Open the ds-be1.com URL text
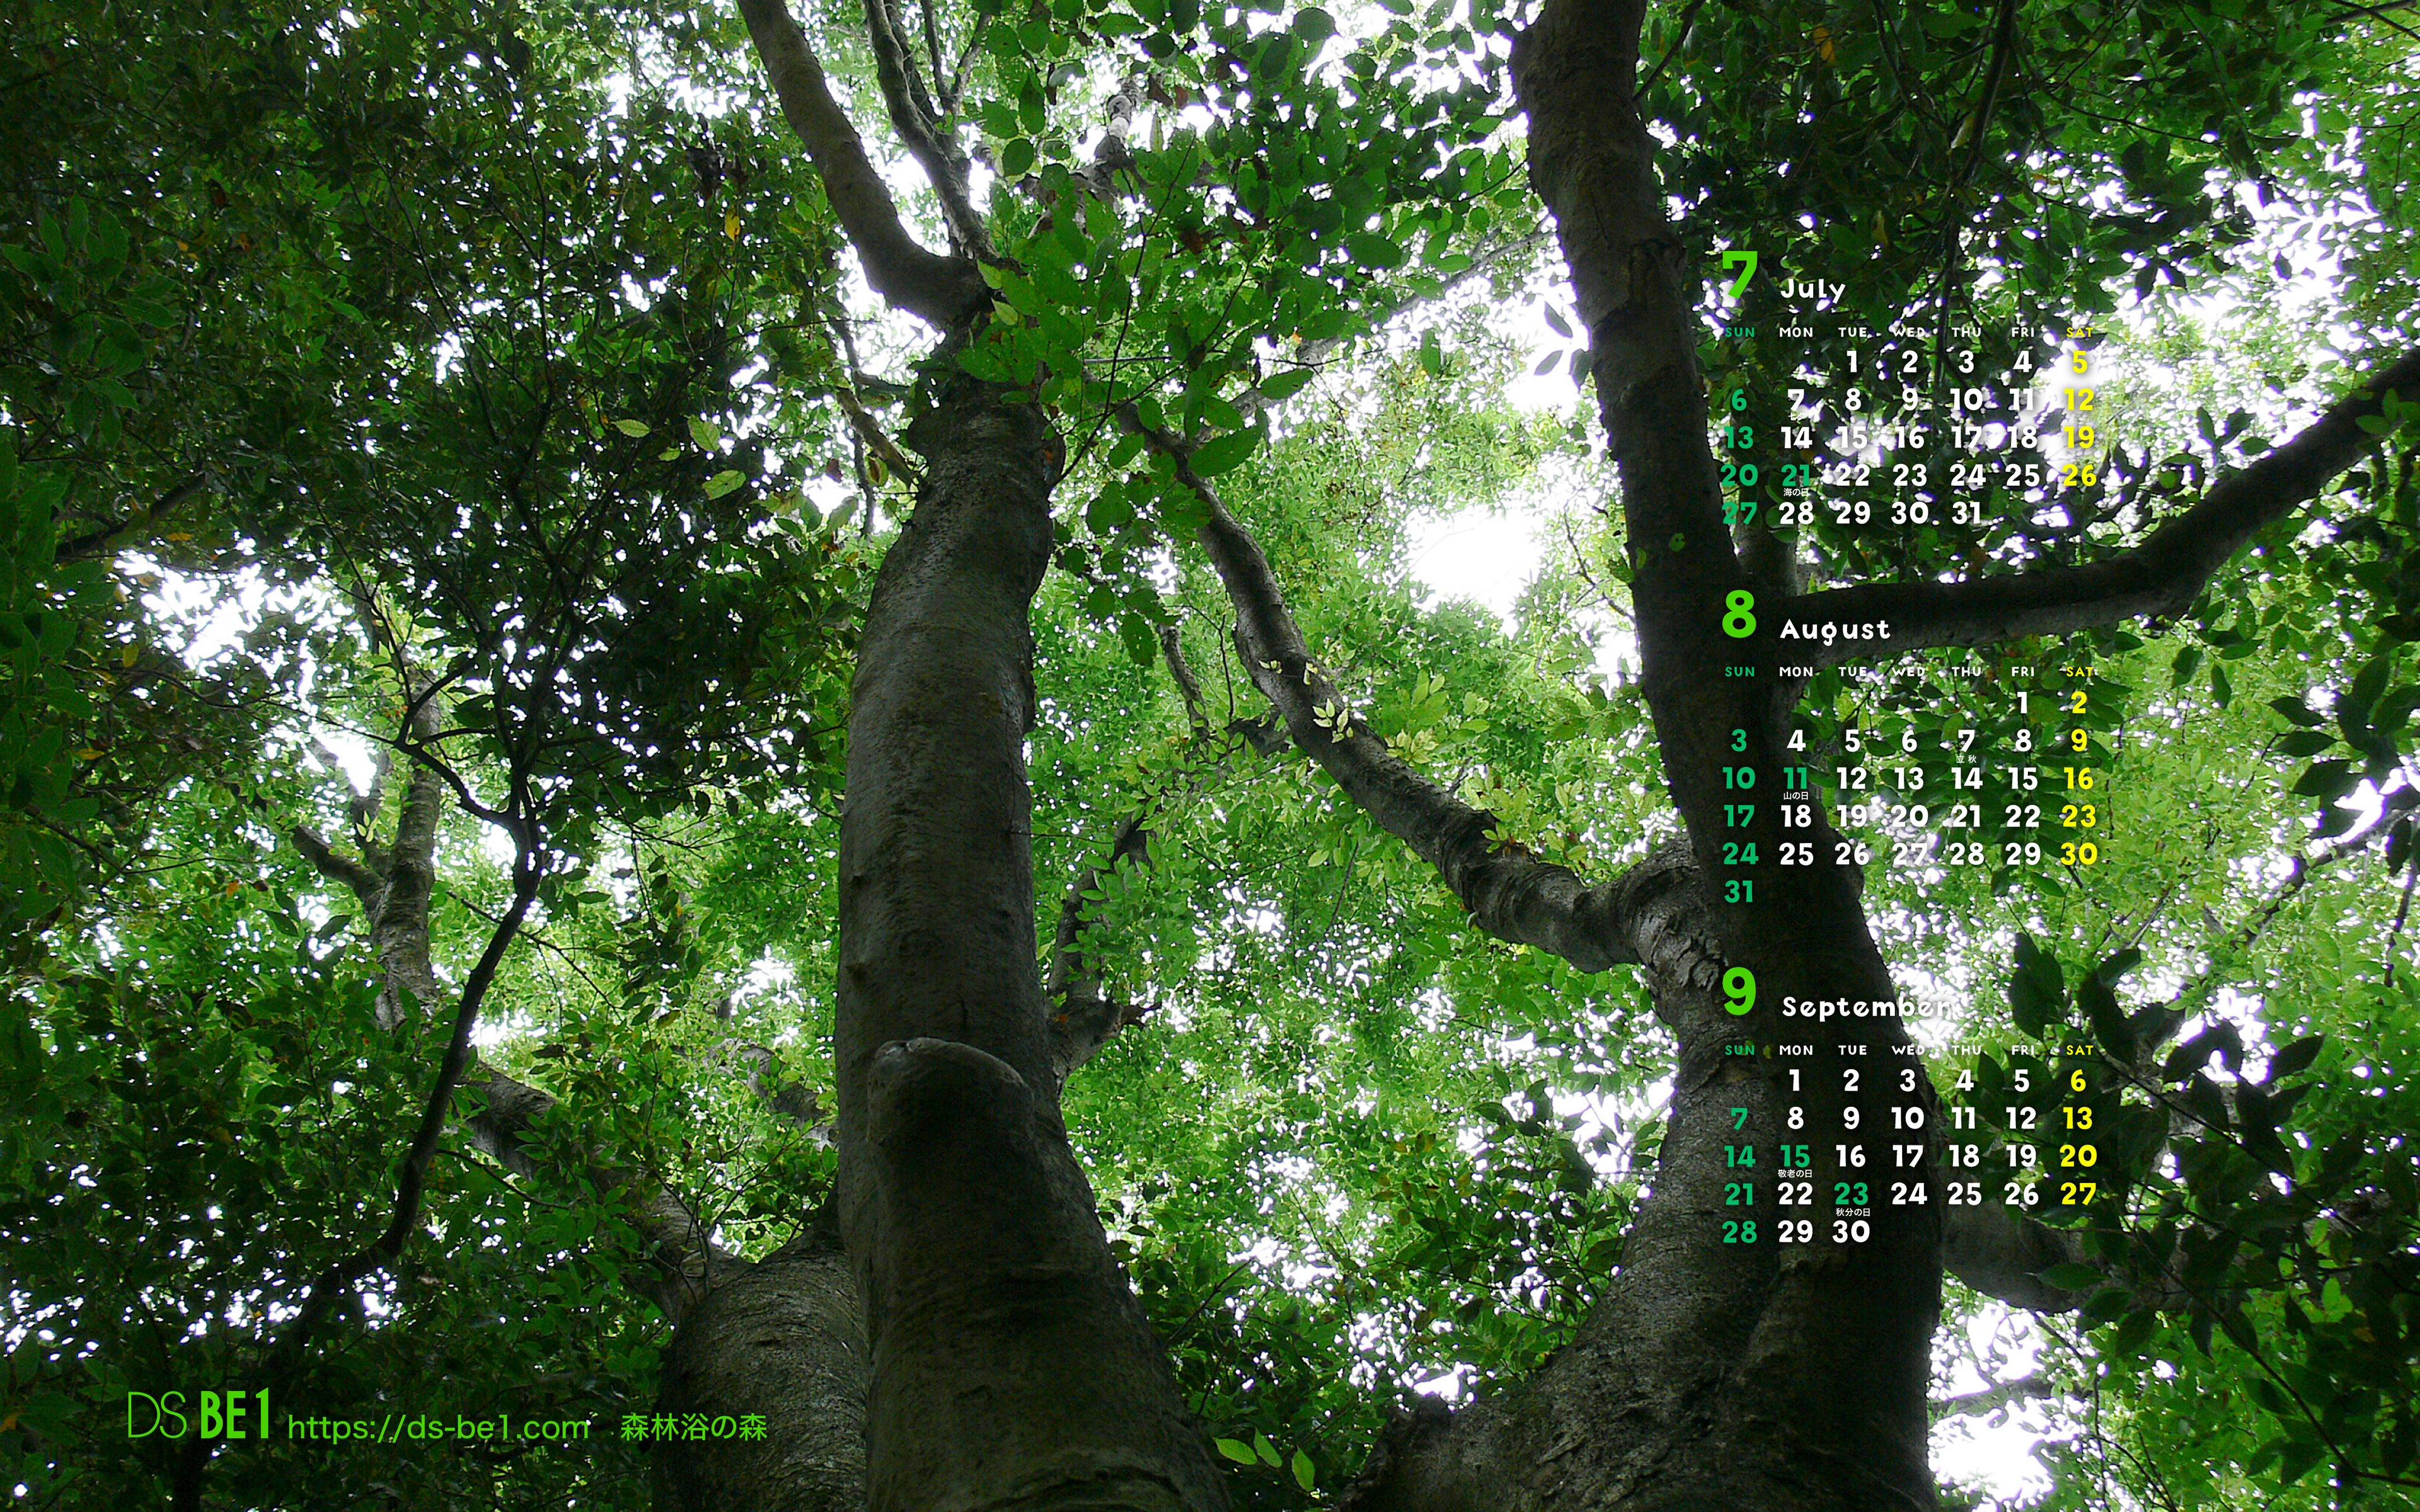The image size is (2420, 1512). tap(438, 1427)
